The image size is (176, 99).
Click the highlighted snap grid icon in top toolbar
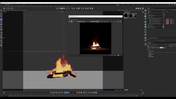click(79, 8)
